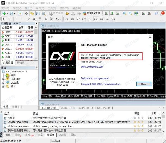The image size is (166, 143).
Task: Click the Tile Windows icon
Action: point(136,13)
